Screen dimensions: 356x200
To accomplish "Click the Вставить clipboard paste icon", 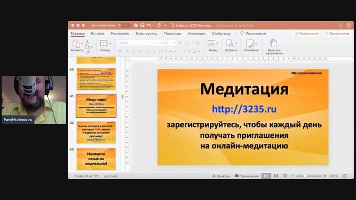I will pos(76,44).
